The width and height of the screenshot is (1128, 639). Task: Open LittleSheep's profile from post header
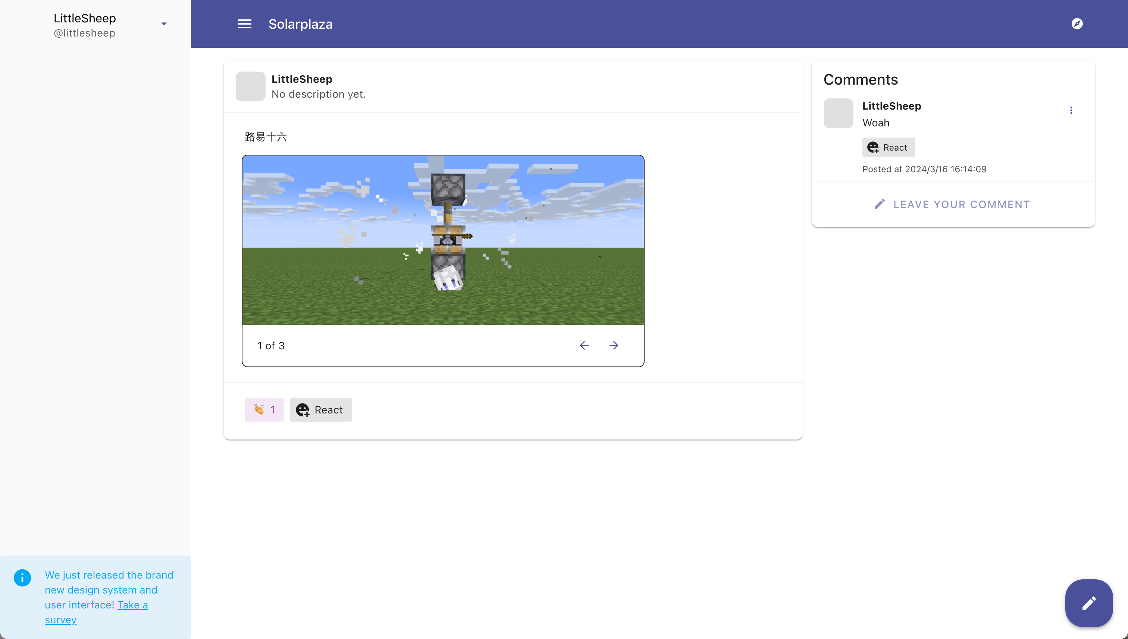tap(302, 79)
